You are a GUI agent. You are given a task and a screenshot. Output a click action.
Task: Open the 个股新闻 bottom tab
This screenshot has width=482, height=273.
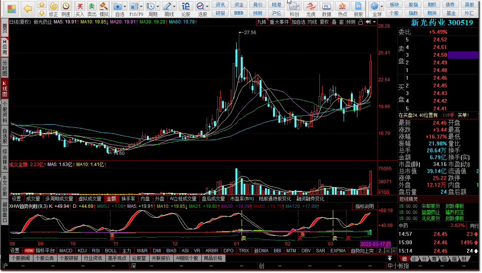[21, 258]
